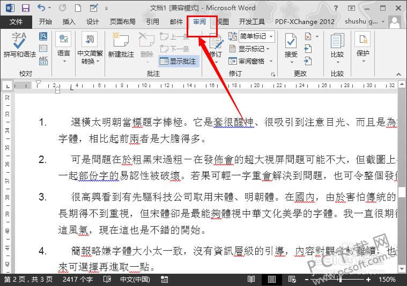Screen dimensions: 407x286
Task: Click the Redo icon in title bar
Action: (x=62, y=8)
